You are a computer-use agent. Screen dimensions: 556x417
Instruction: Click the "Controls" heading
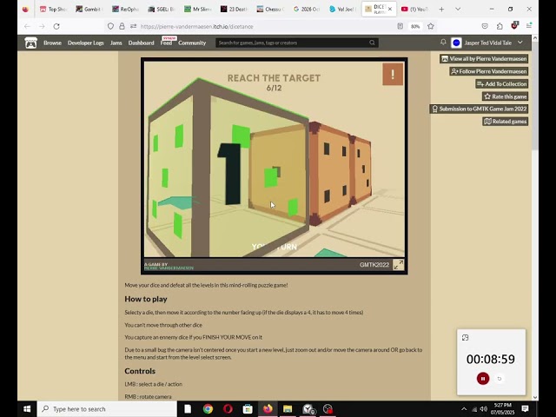click(x=140, y=371)
